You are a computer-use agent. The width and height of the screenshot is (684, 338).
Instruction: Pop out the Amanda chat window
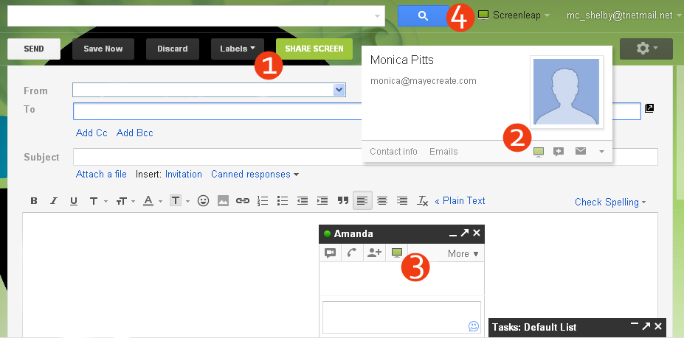[x=465, y=233]
